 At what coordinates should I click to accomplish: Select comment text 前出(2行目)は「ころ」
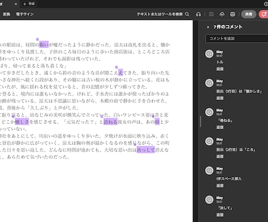236,150
